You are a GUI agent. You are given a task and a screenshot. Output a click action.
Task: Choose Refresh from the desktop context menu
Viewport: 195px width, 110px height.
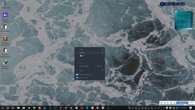tap(90, 56)
